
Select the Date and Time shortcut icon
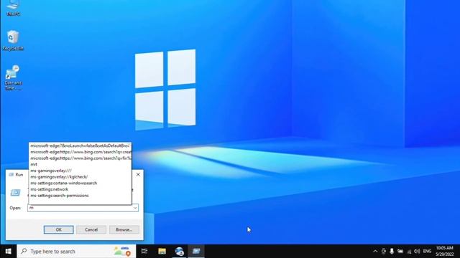tap(13, 77)
